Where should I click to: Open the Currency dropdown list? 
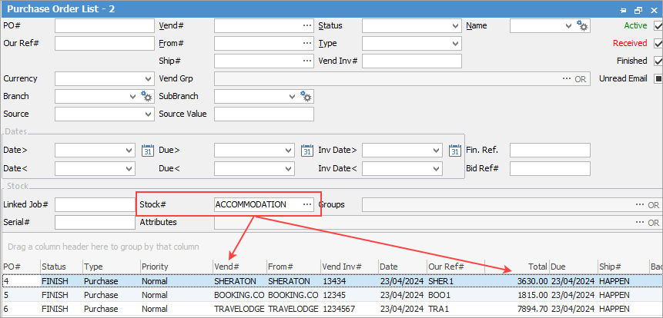click(148, 79)
